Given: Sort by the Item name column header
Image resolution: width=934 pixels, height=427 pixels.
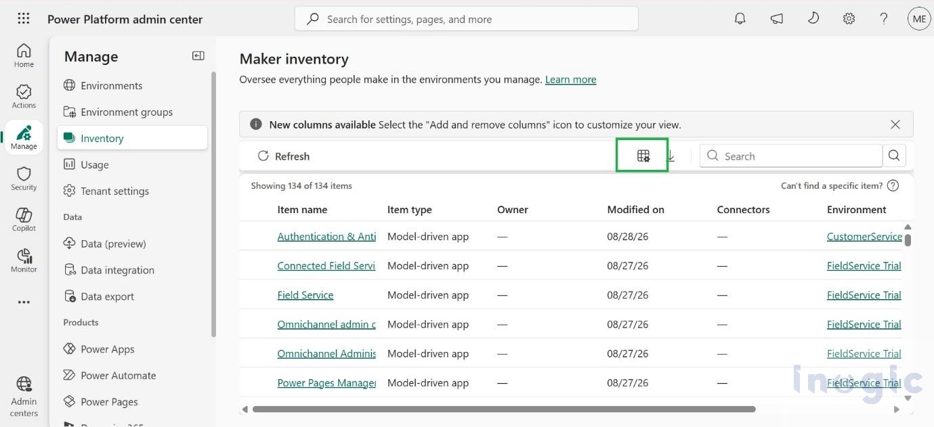Looking at the screenshot, I should (302, 210).
